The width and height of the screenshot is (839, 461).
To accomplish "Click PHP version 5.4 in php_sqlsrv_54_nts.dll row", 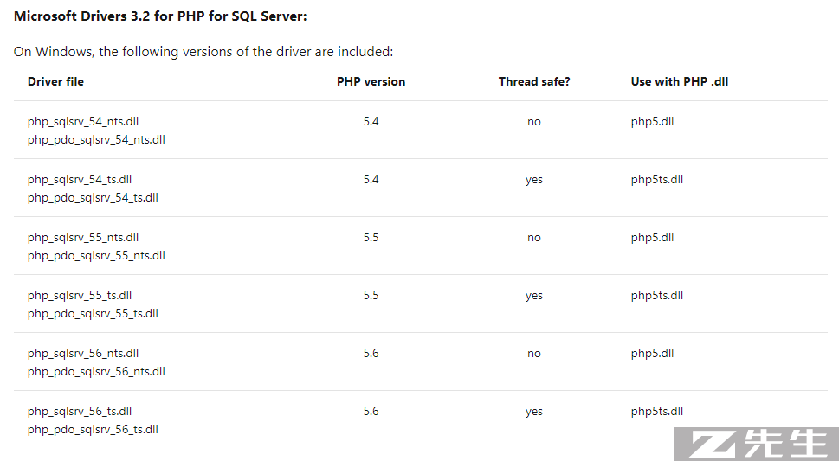I will (x=371, y=121).
